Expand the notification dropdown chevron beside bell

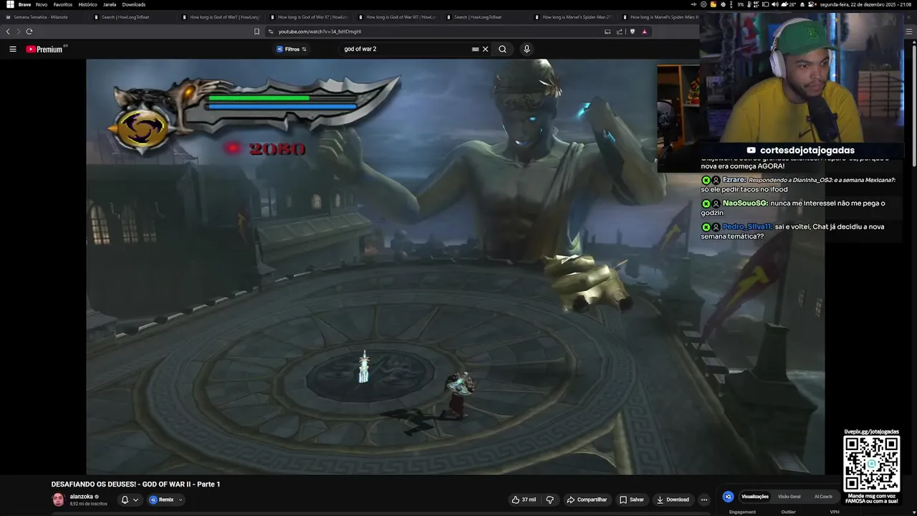click(x=135, y=500)
